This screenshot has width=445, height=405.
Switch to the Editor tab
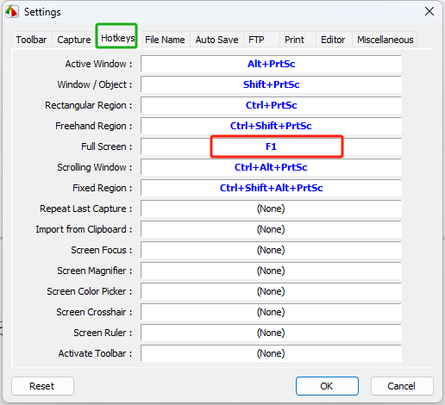pos(333,40)
